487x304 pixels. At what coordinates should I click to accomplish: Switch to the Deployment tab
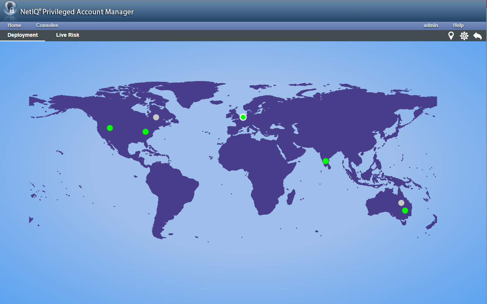point(23,35)
